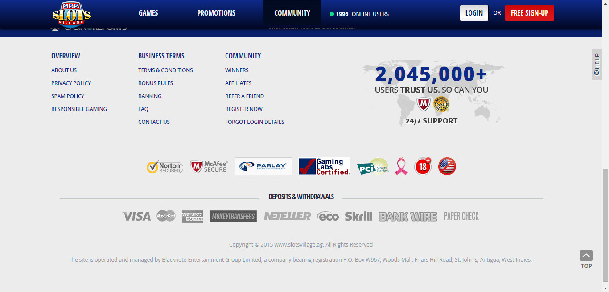609x292 pixels.
Task: Open the Banking link
Action: [x=150, y=96]
